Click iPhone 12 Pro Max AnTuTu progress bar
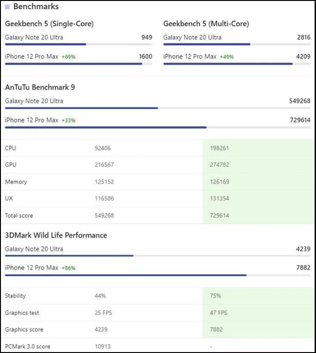The image size is (316, 353). (x=158, y=127)
